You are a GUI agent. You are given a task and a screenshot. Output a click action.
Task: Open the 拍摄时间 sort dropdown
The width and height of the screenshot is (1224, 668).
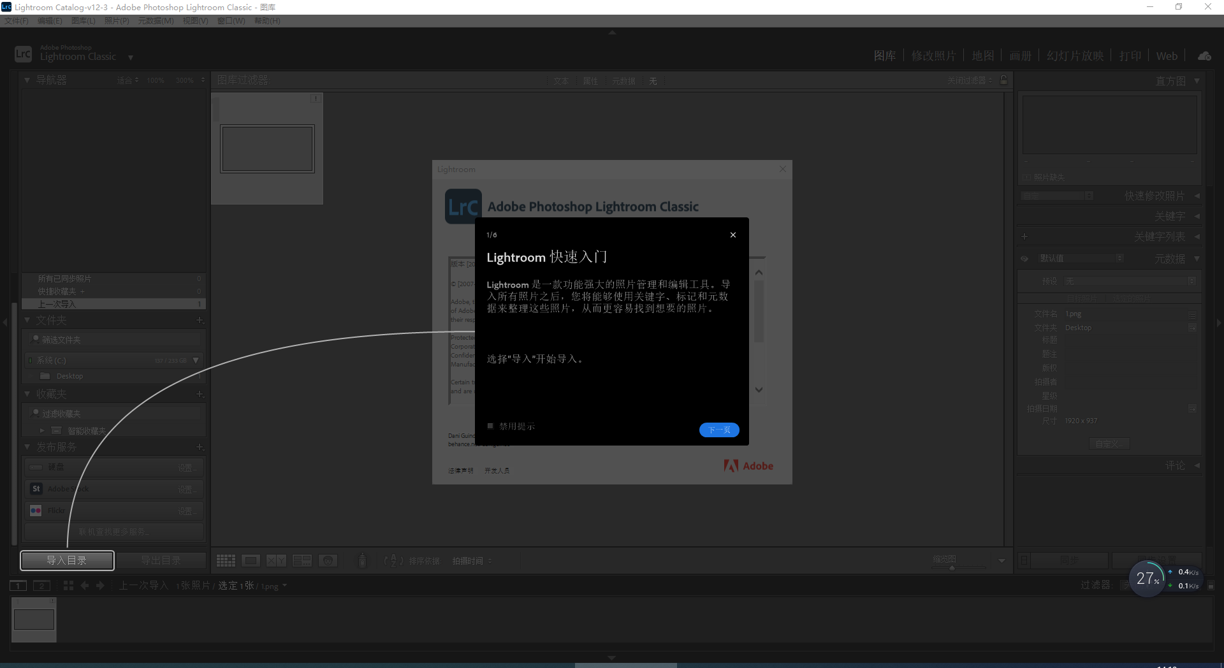coord(471,561)
